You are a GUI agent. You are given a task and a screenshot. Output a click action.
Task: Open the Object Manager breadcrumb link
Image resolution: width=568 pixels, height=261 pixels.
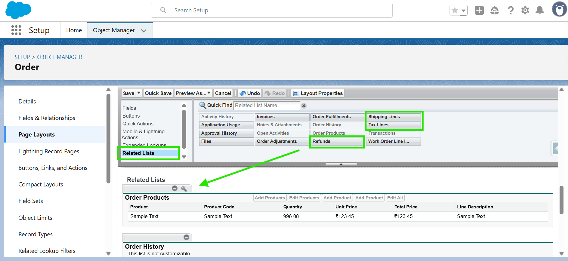click(x=60, y=57)
